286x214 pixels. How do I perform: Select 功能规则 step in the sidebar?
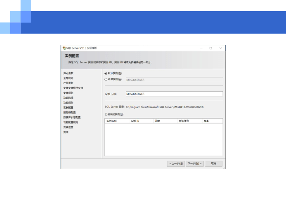point(68,103)
